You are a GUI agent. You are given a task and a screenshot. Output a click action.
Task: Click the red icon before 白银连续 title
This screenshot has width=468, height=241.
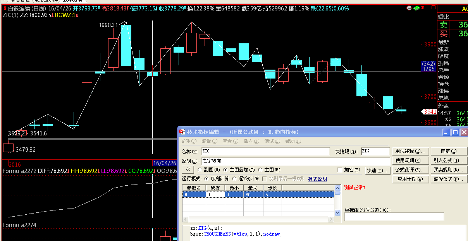coord(4,9)
